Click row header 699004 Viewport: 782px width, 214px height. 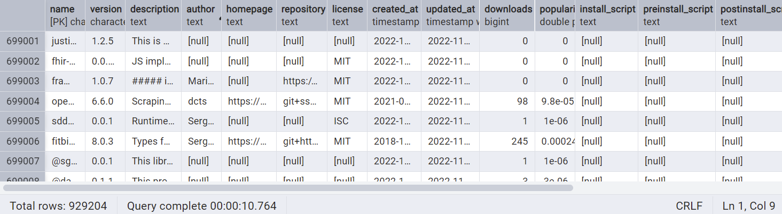tap(23, 101)
